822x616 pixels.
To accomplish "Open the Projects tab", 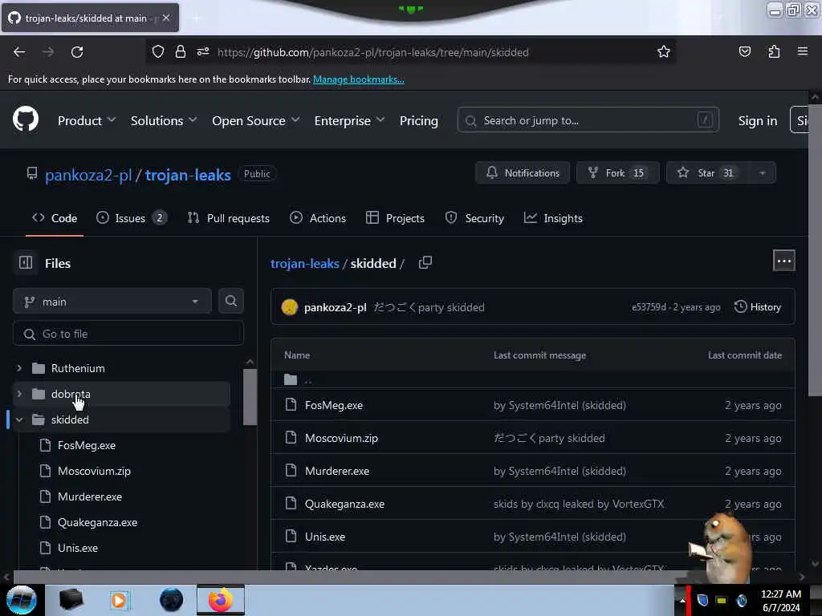I will 395,218.
